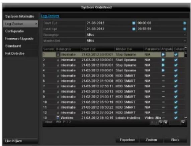Play recording for log entry 4
The width and height of the screenshot is (191, 146).
[163, 70]
